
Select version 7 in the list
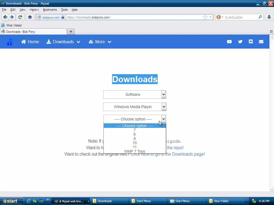[135, 130]
